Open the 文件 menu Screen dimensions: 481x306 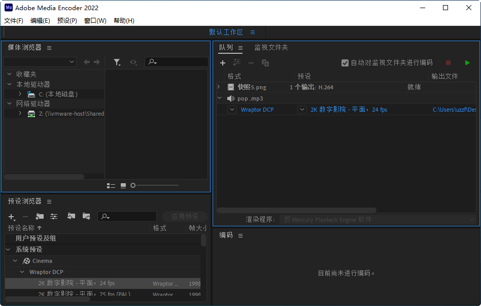13,20
